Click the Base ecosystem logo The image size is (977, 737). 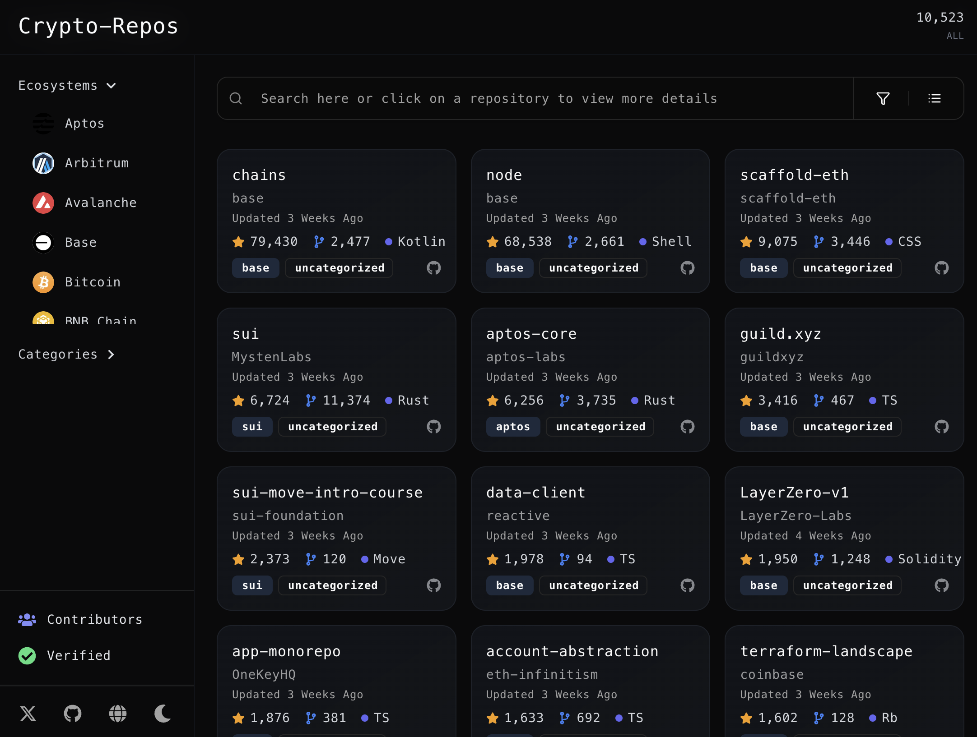point(43,243)
